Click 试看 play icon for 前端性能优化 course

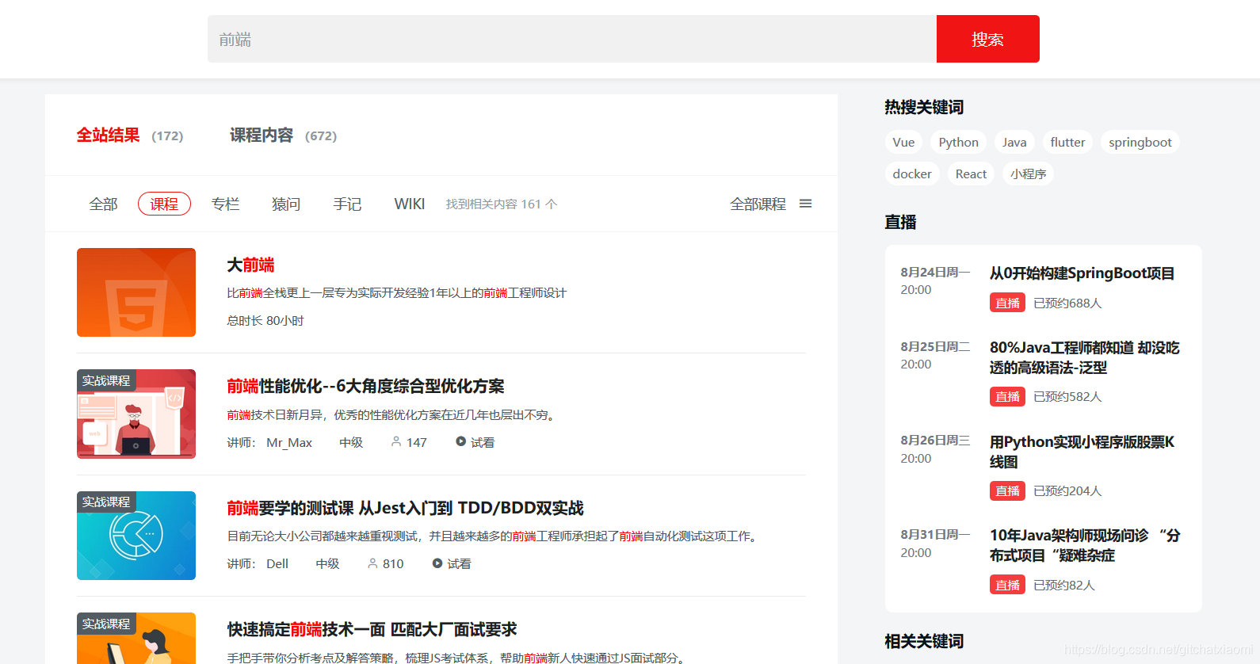click(x=460, y=441)
